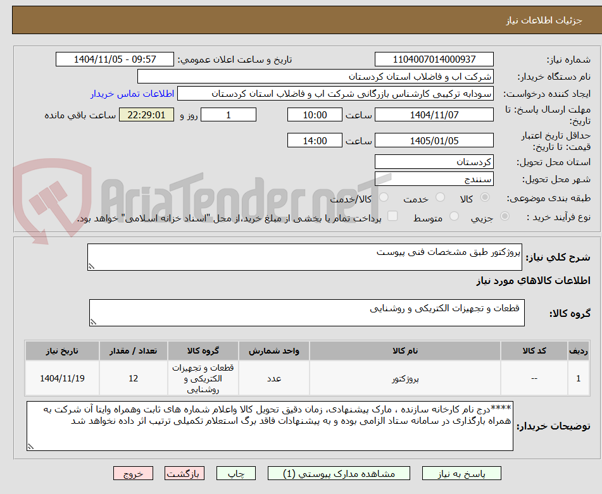Viewport: 602px width, 494px height.
Task: Click the delivery city field سنندج
Action: click(434, 179)
